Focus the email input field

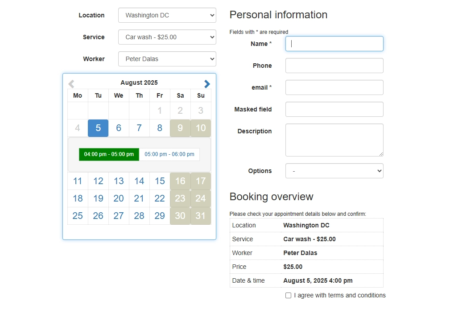pos(334,87)
